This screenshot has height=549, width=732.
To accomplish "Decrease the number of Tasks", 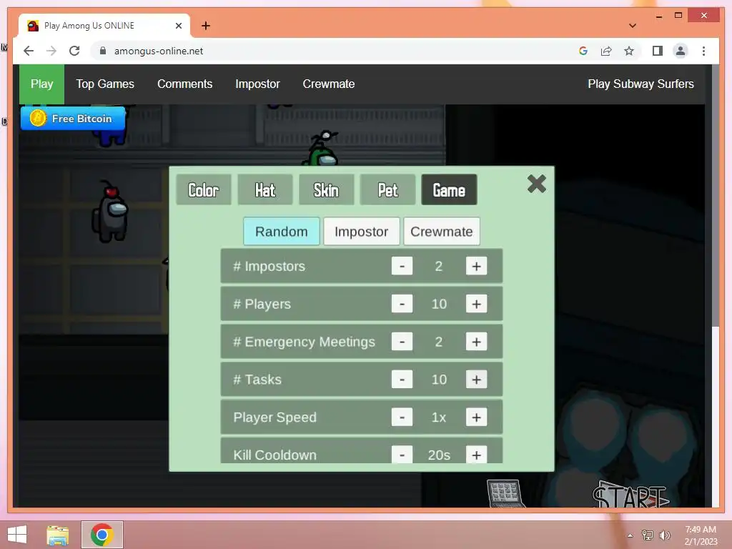I will coord(402,380).
